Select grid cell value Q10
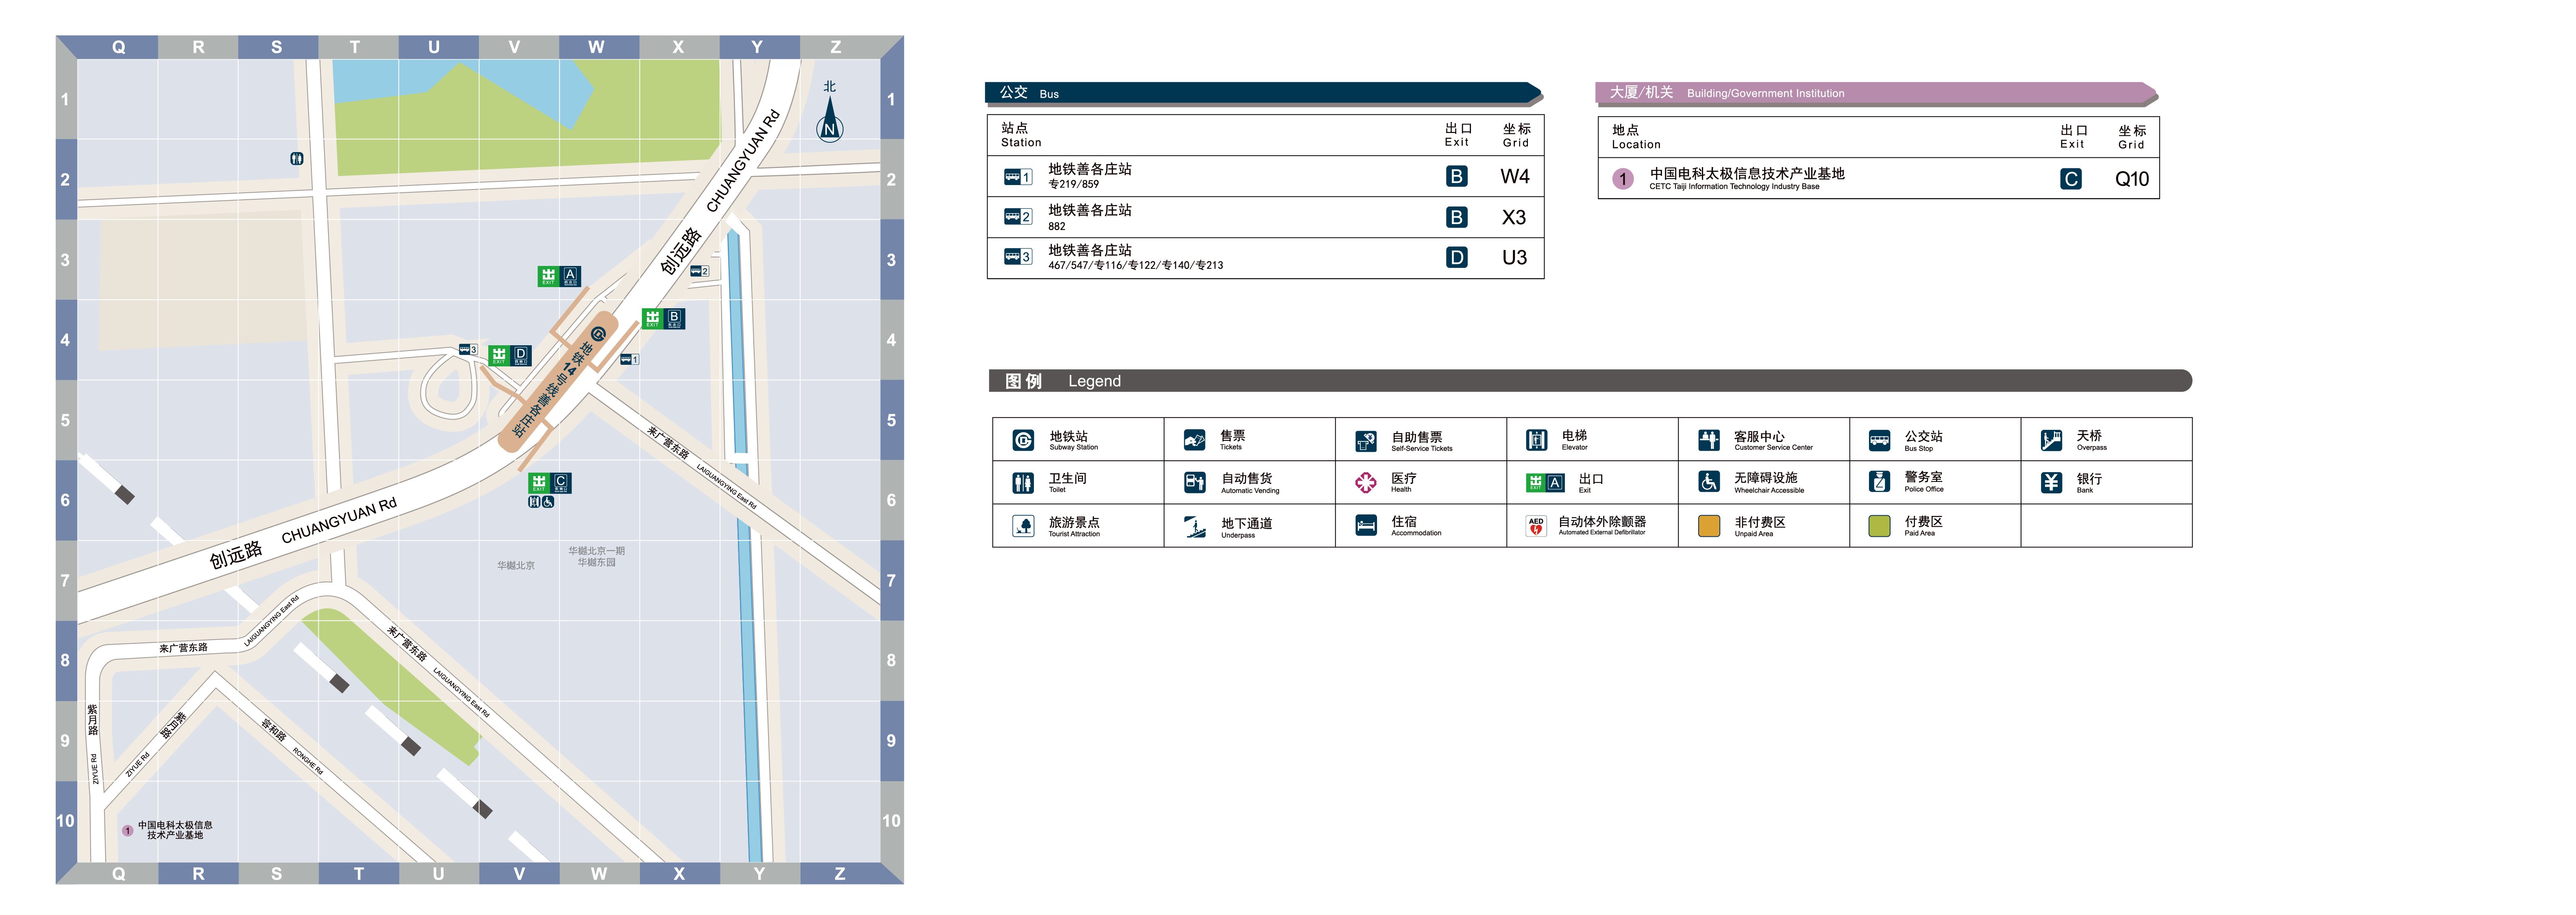 2132,179
